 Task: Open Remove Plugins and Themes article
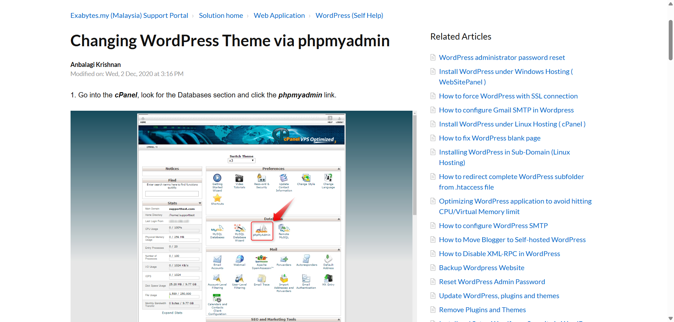482,310
